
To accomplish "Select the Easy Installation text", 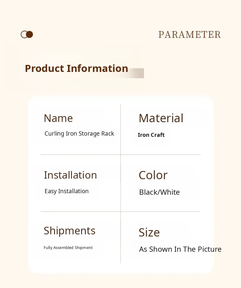I will click(67, 191).
